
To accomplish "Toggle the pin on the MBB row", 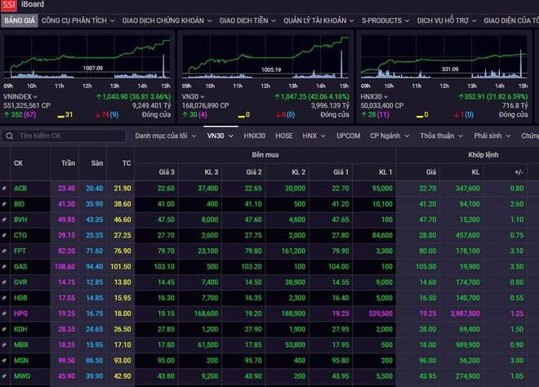I will (5, 344).
